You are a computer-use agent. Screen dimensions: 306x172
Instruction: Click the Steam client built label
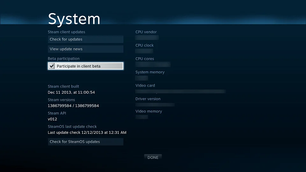tap(63, 86)
